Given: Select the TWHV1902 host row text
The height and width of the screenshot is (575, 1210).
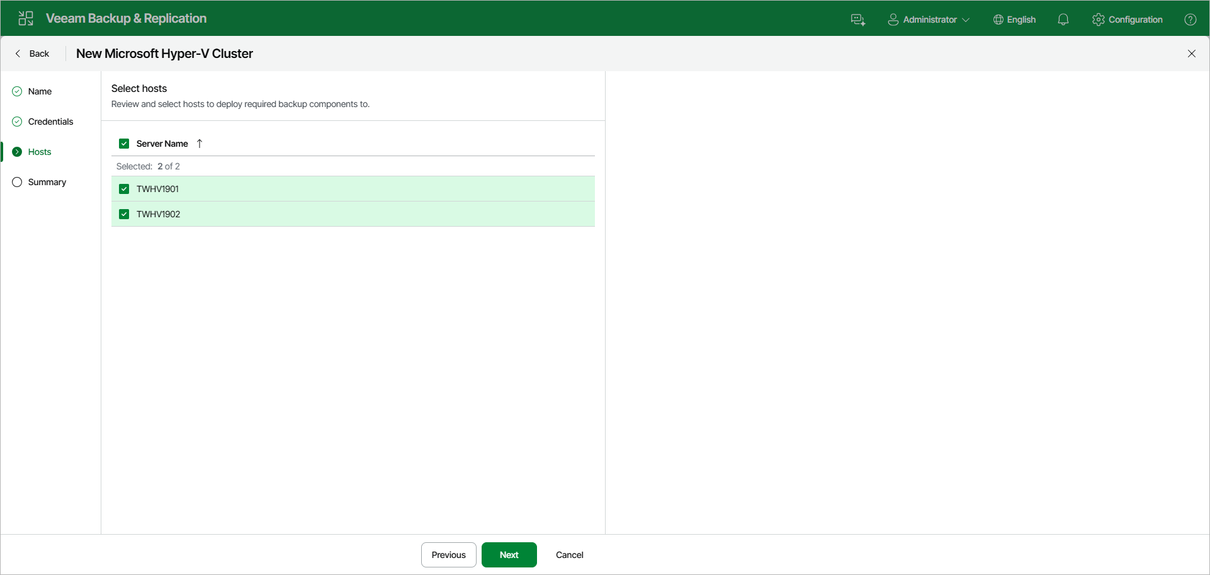Looking at the screenshot, I should (x=158, y=214).
